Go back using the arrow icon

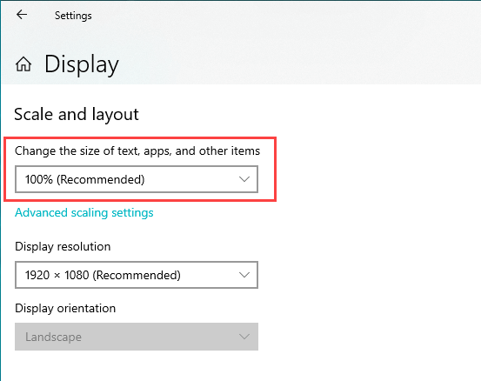(22, 15)
